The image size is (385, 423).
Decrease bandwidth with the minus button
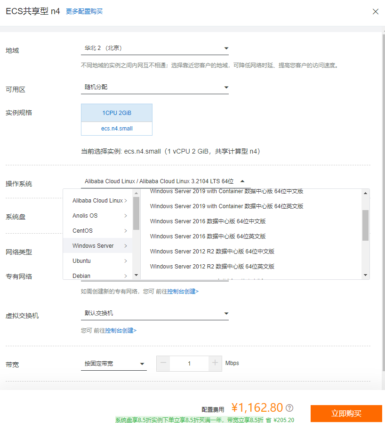(x=163, y=364)
